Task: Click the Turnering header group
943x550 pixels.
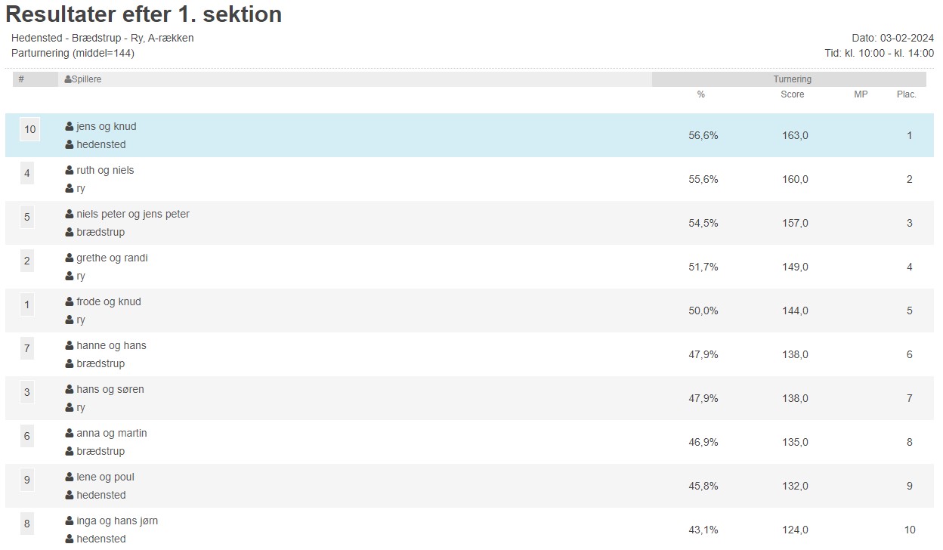Action: (792, 79)
